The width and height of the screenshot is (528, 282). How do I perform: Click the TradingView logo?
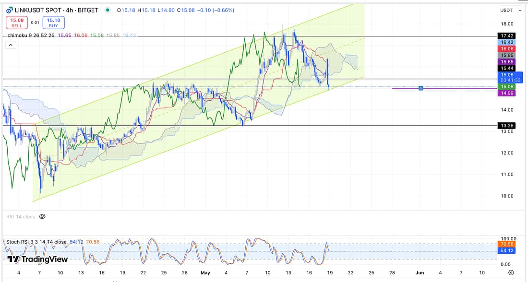[x=37, y=259]
